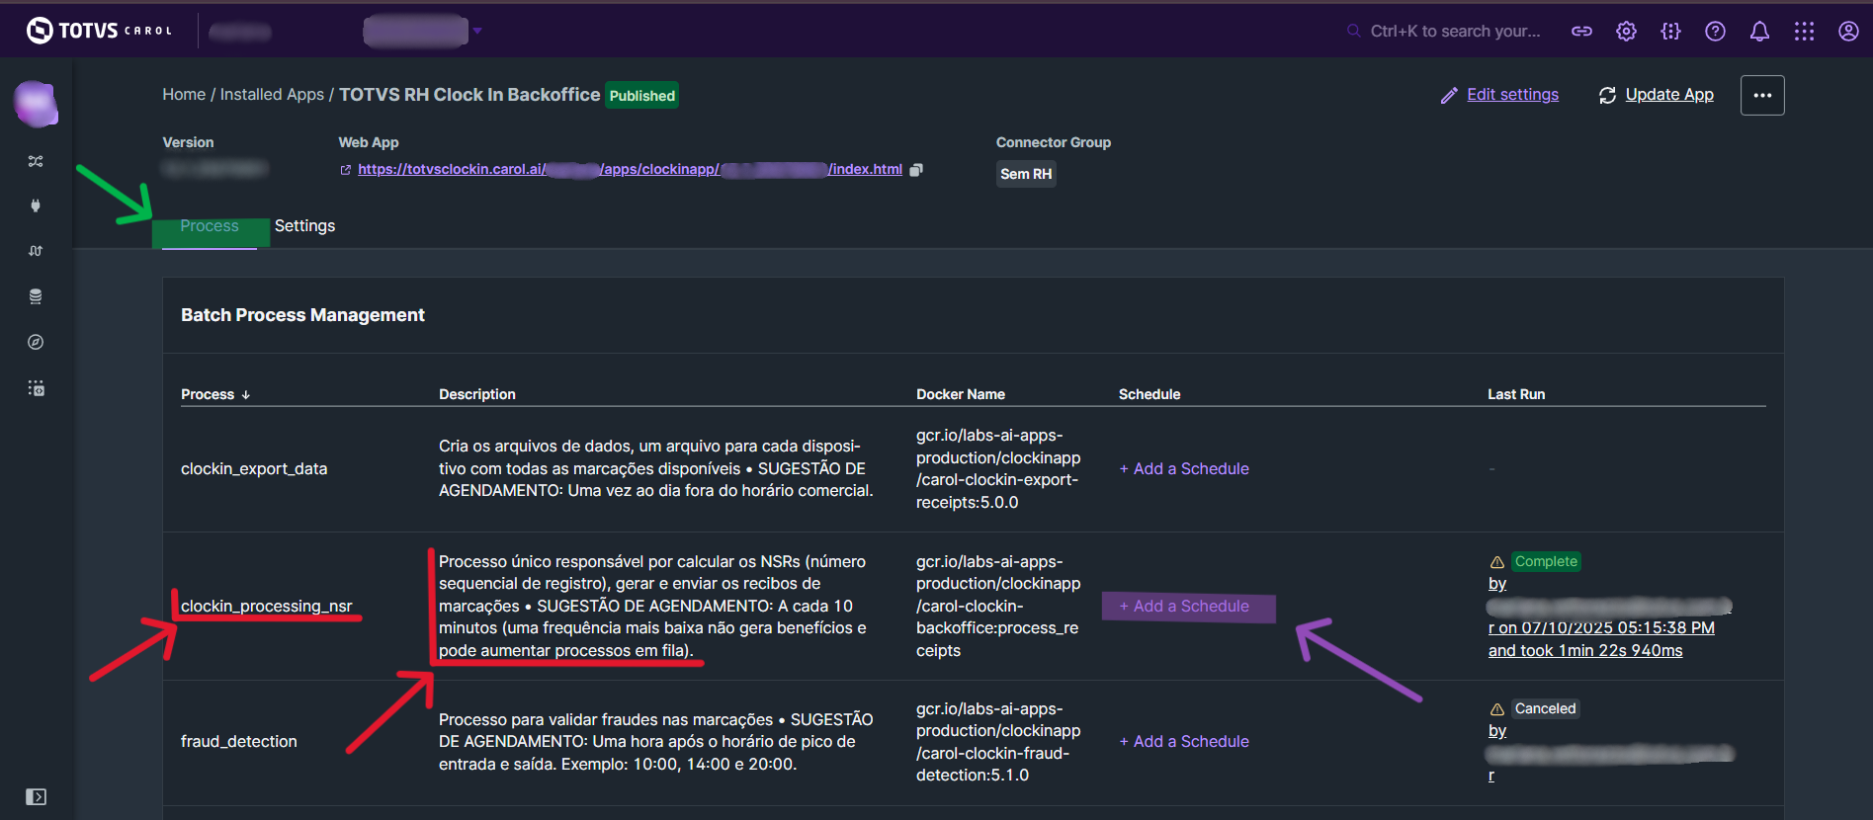Show notifications via the bell icon
This screenshot has height=820, width=1873.
coord(1759,31)
